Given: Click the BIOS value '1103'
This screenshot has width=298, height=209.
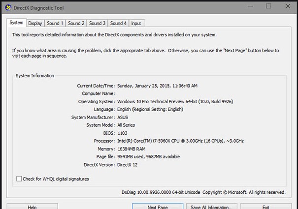Looking at the screenshot, I should 122,133.
